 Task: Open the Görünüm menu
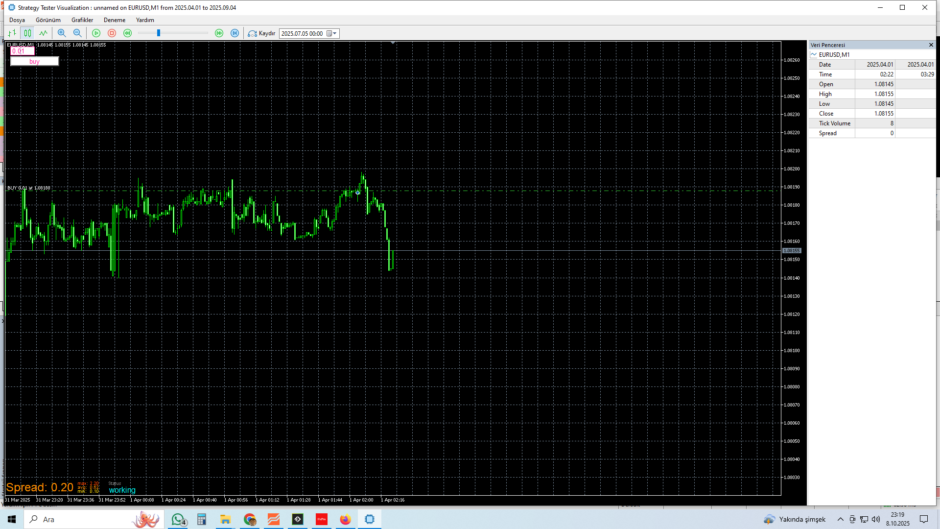[48, 20]
